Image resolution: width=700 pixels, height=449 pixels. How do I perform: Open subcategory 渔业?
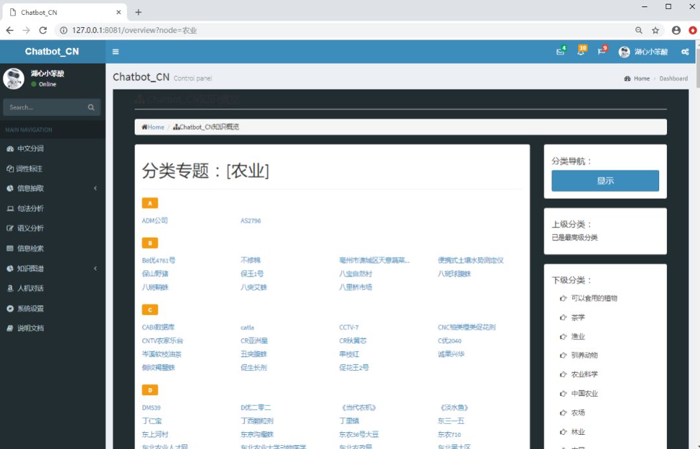click(x=577, y=336)
